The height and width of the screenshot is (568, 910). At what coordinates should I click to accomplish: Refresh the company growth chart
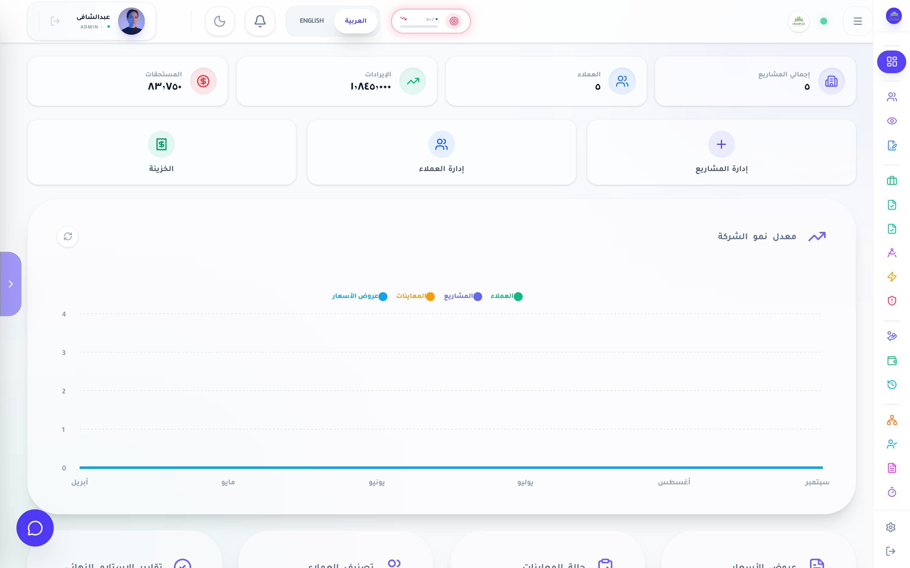pyautogui.click(x=68, y=236)
